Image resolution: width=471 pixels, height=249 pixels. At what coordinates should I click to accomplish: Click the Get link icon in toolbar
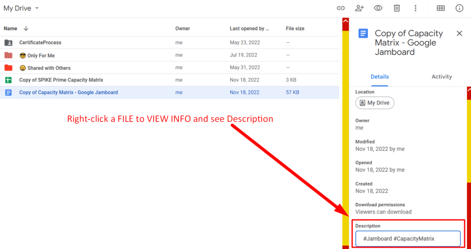(340, 8)
